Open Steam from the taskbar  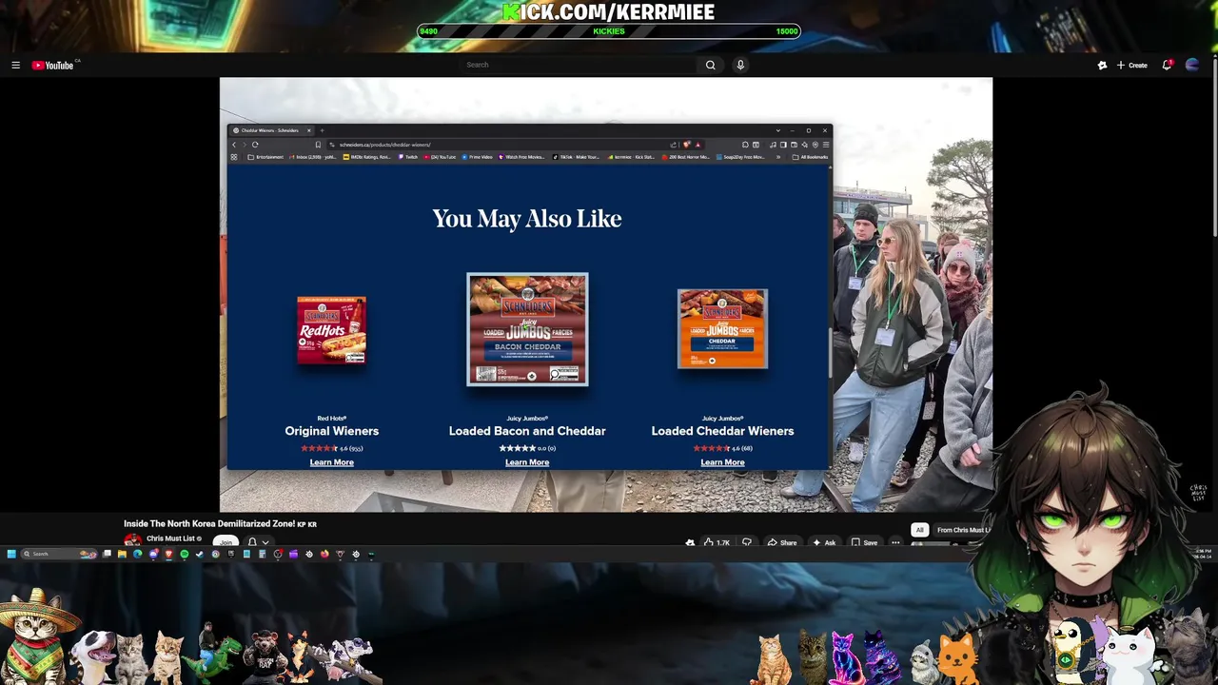pos(200,554)
